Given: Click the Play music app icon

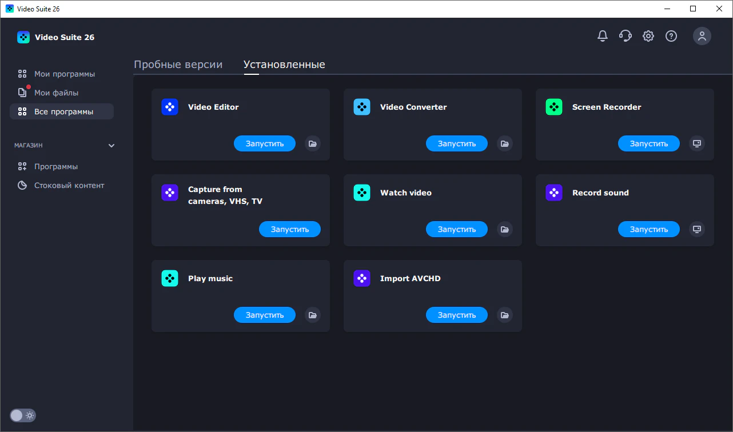Looking at the screenshot, I should [x=170, y=278].
